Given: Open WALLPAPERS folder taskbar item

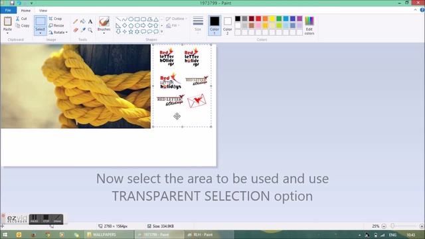Looking at the screenshot, I should [x=108, y=234].
